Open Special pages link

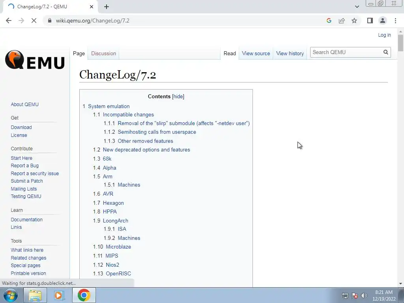point(26,266)
